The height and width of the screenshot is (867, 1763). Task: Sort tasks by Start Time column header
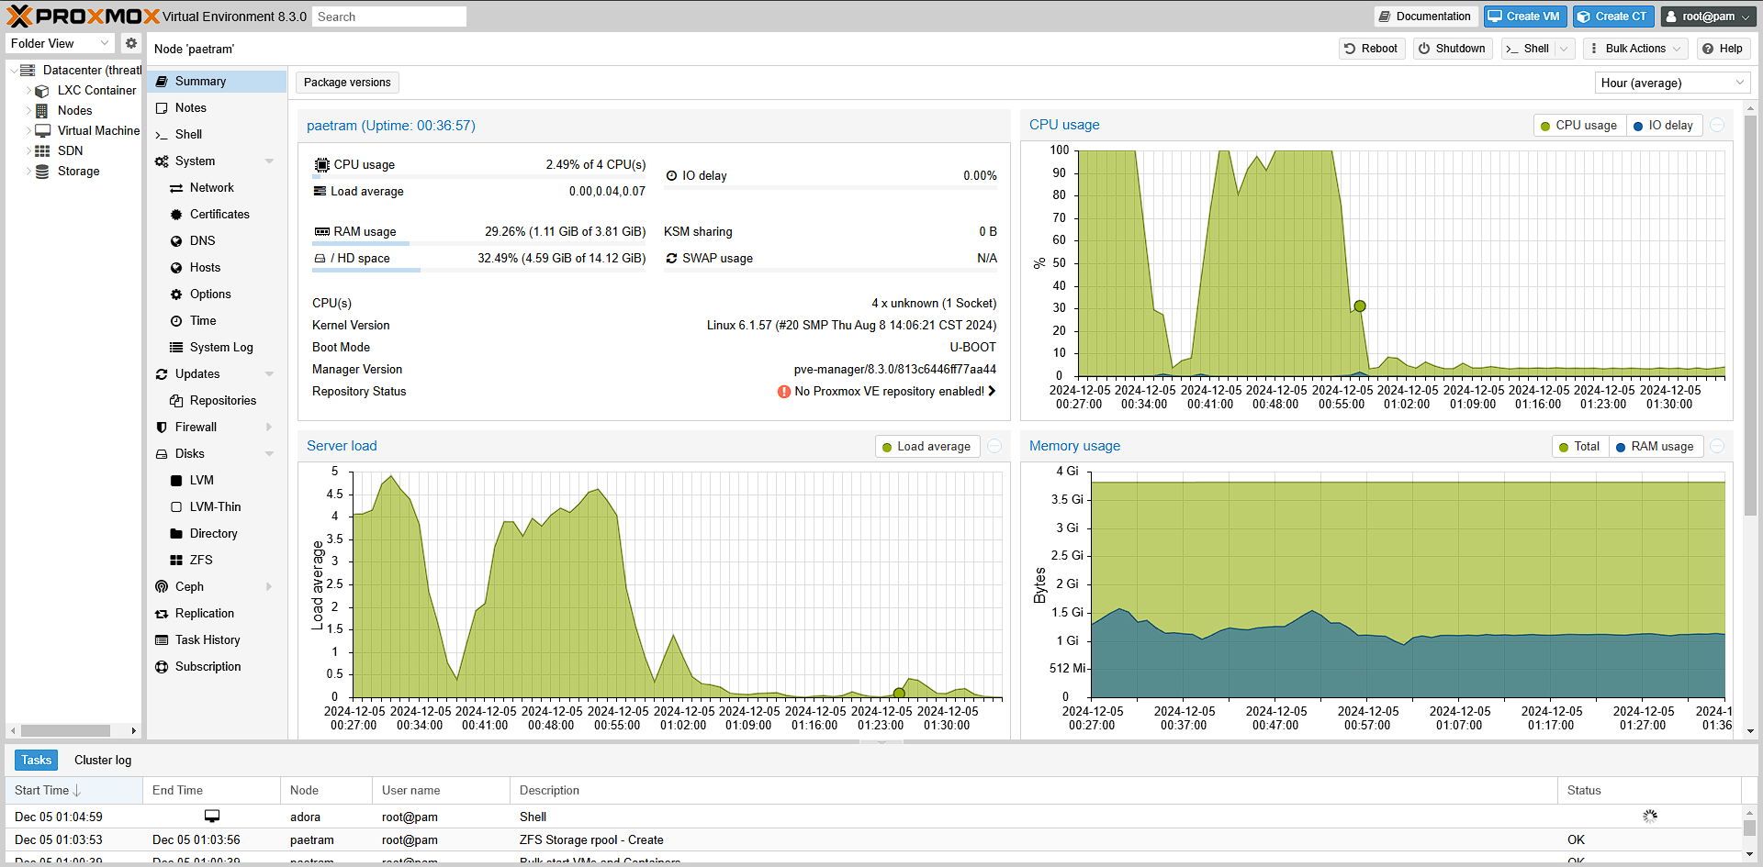(73, 791)
